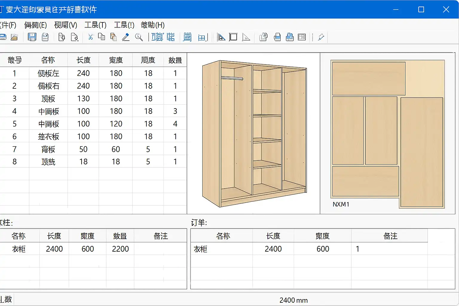Click the blue floppy disk Save icon
This screenshot has height=306, width=459.
click(x=32, y=37)
